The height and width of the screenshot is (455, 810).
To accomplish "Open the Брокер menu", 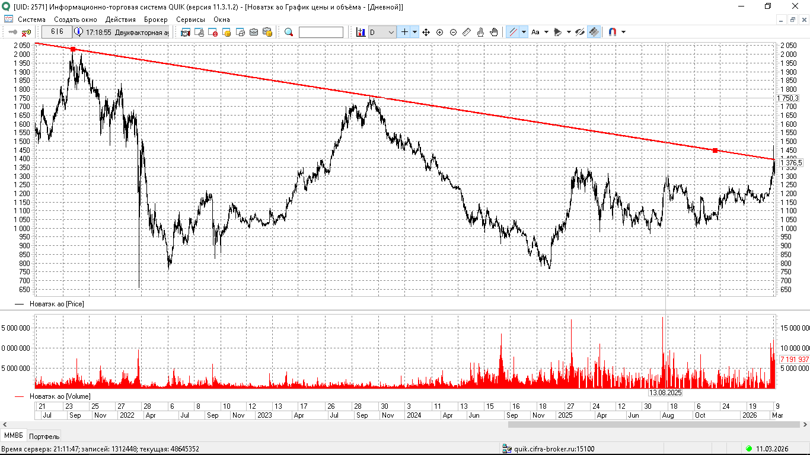I will 156,19.
